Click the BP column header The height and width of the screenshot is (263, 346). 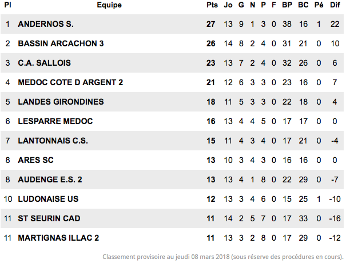[287, 5]
